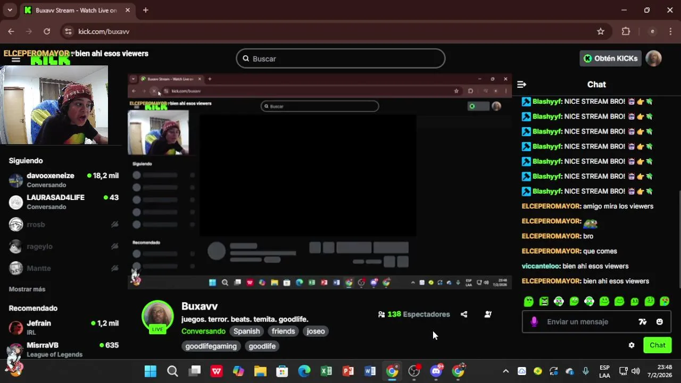
Task: Click the green Chat send button
Action: coord(658,345)
